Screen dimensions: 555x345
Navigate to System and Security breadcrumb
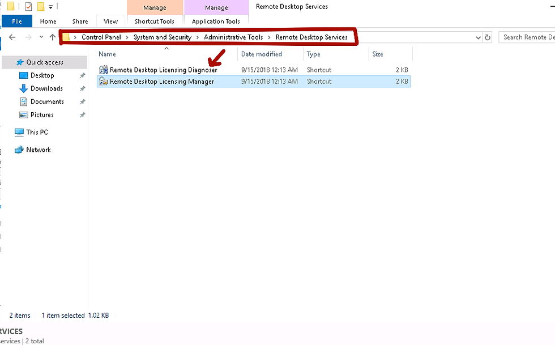coord(163,37)
